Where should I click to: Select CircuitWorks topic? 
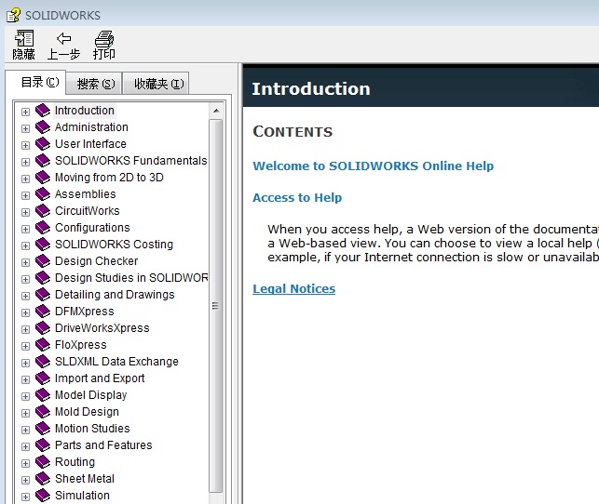[x=88, y=211]
